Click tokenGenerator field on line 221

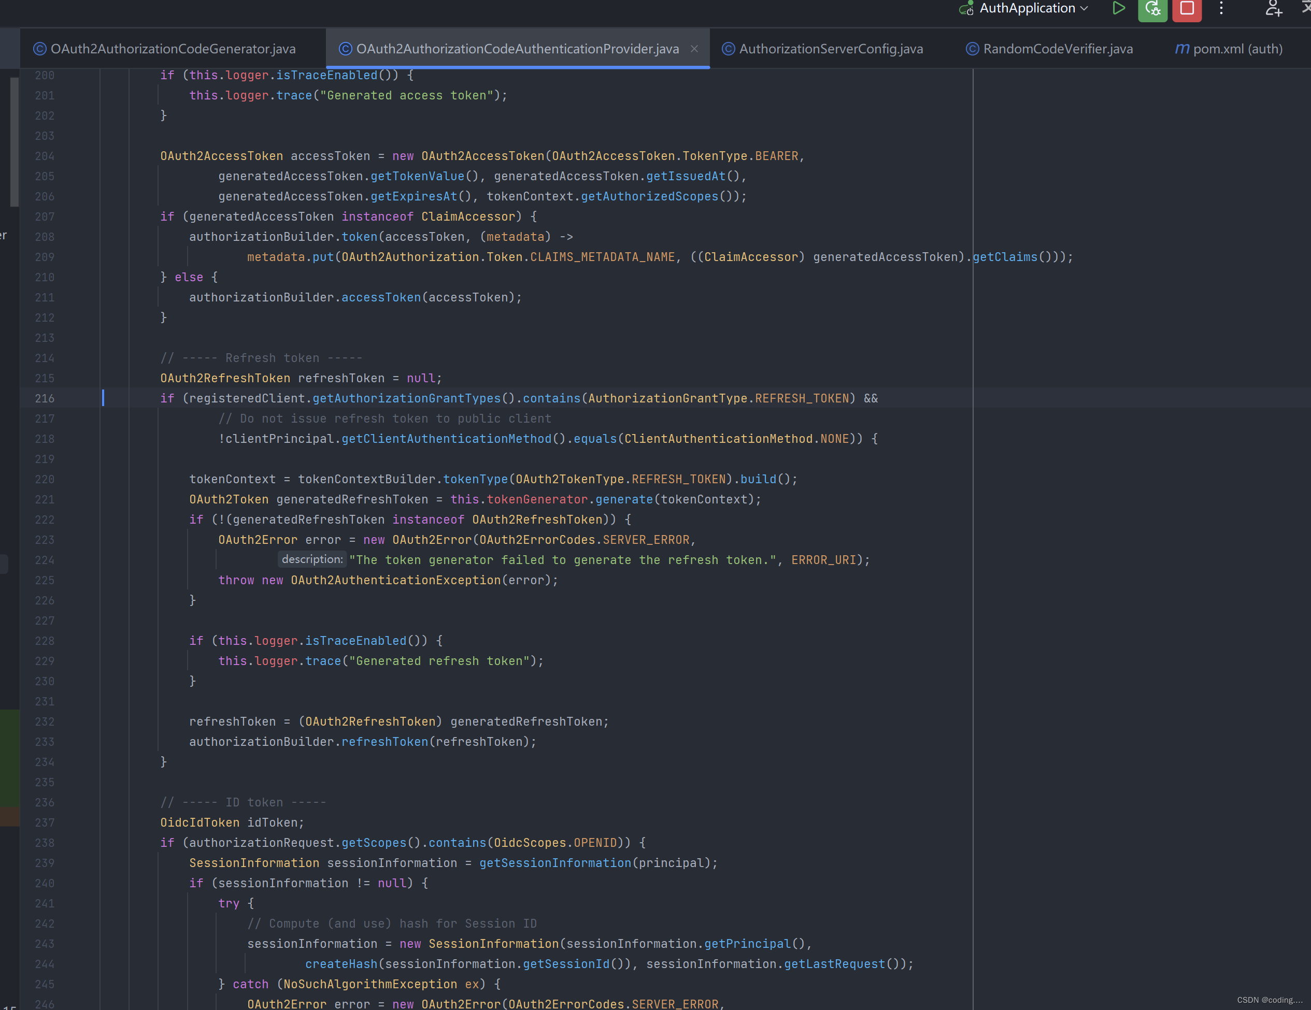537,499
